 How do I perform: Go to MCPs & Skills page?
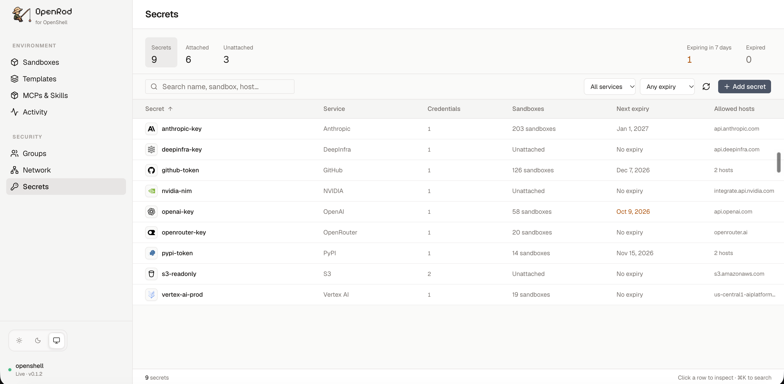click(x=66, y=95)
